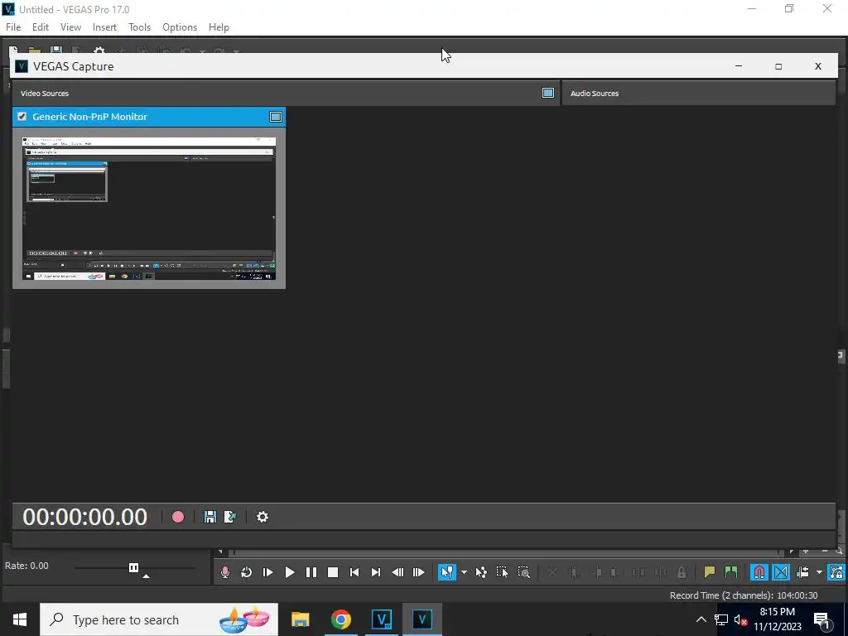848x636 pixels.
Task: Insert a marker with yellow flag icon
Action: tap(709, 572)
